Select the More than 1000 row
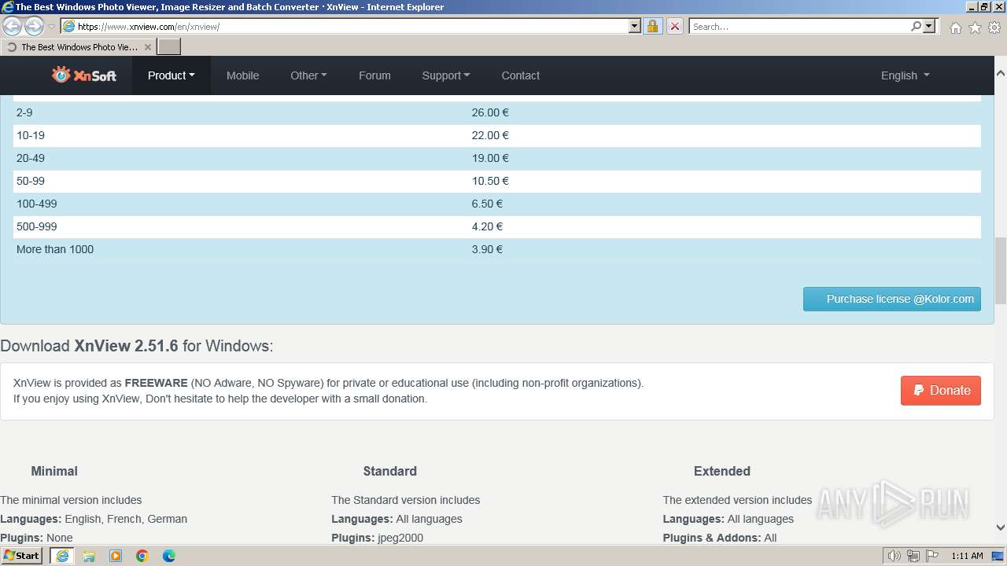Screen dimensions: 1007x566 [497, 249]
